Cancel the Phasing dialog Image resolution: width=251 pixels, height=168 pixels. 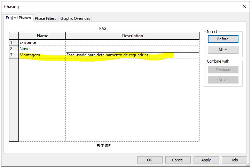point(178,160)
